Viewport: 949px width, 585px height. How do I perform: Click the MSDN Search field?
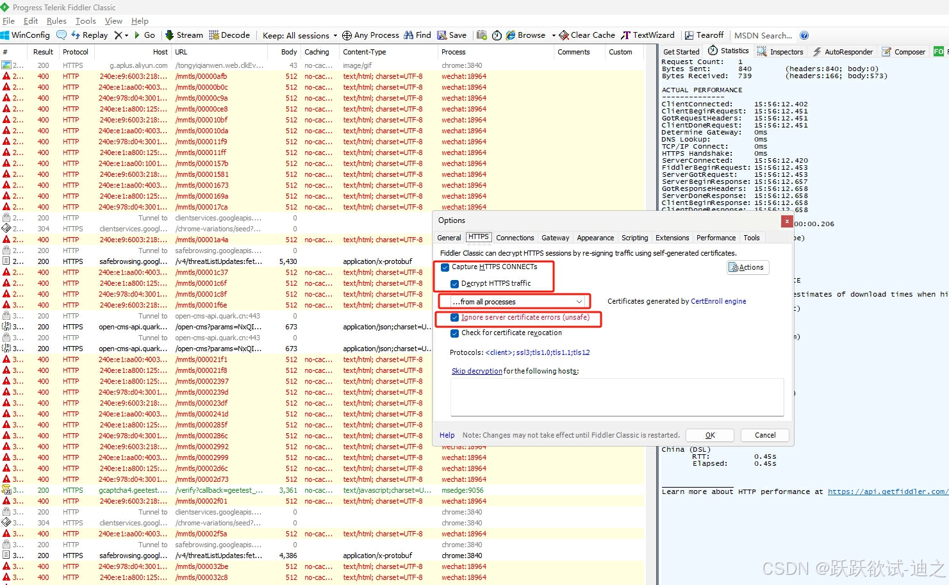tap(763, 35)
